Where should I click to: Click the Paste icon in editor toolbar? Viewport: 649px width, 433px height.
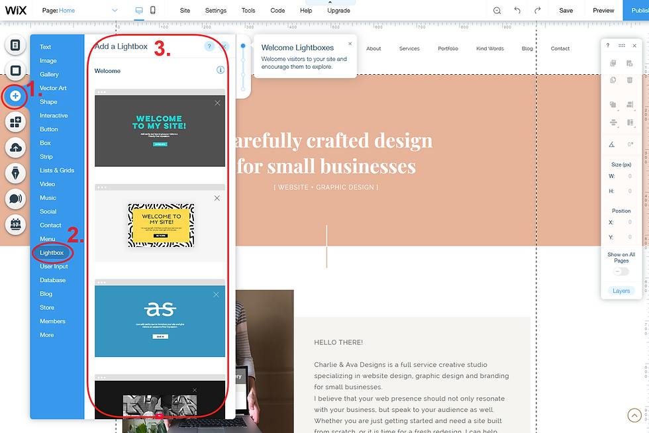(x=630, y=63)
